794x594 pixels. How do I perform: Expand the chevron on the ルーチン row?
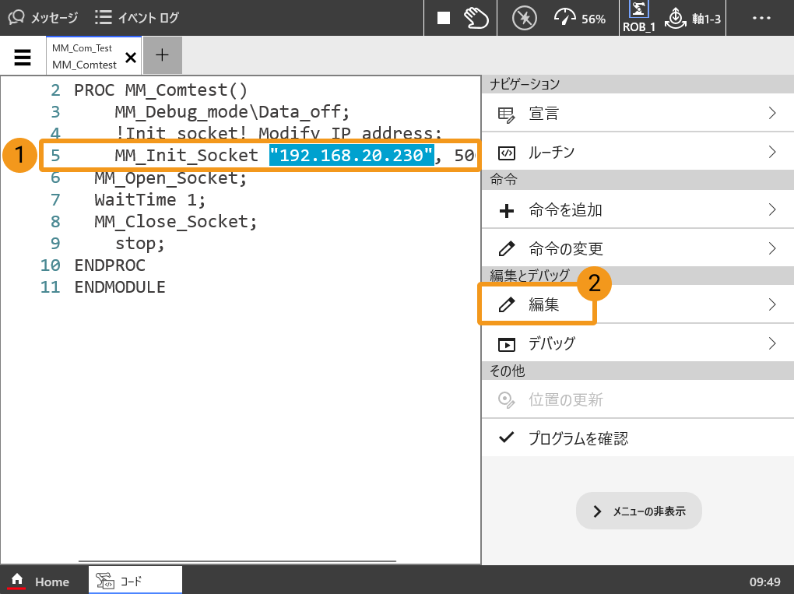point(772,152)
